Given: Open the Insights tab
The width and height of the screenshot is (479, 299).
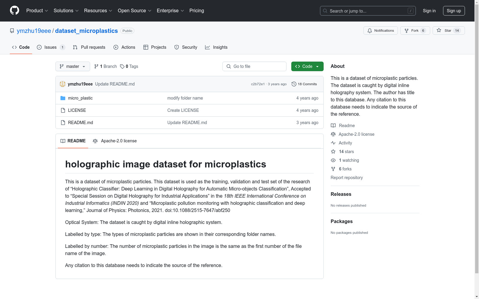Looking at the screenshot, I should [216, 47].
